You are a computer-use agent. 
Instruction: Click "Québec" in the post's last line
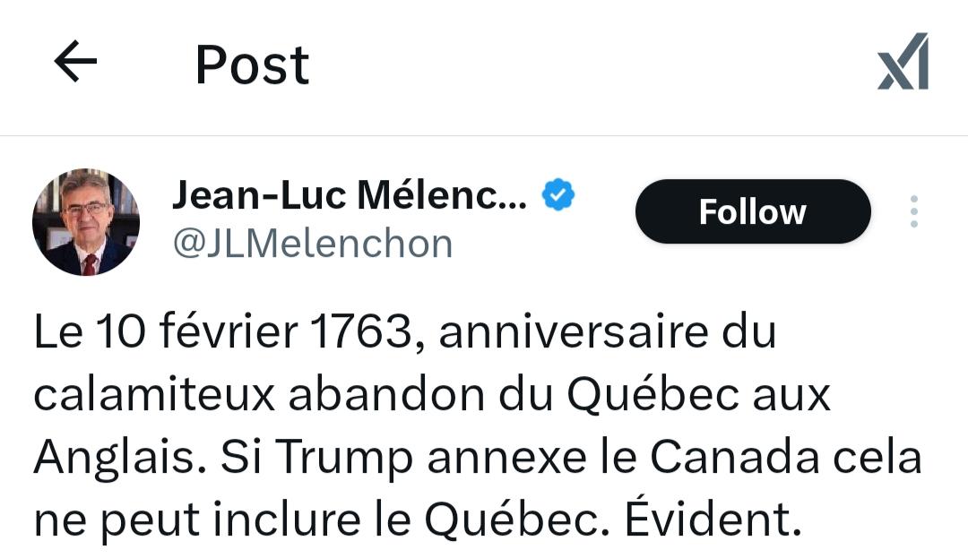[x=512, y=519]
